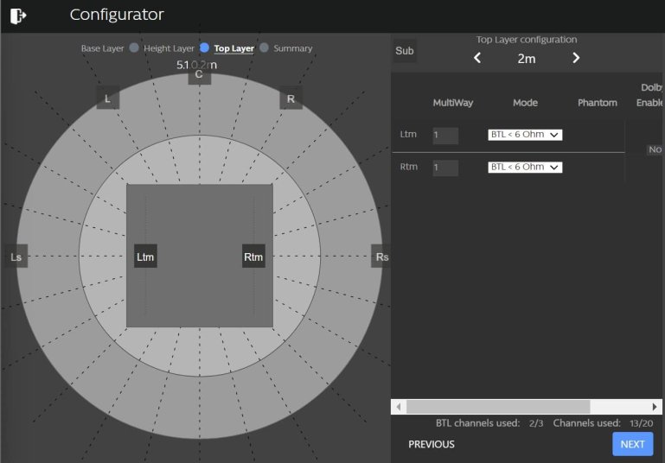The width and height of the screenshot is (665, 463).
Task: Open the Ltm Mode dropdown
Action: (524, 135)
